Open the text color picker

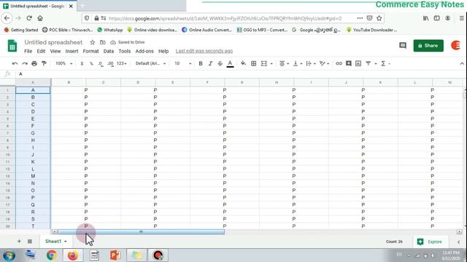coord(230,63)
